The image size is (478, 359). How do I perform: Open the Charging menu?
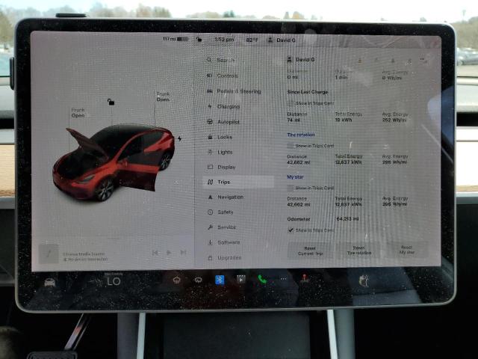229,106
